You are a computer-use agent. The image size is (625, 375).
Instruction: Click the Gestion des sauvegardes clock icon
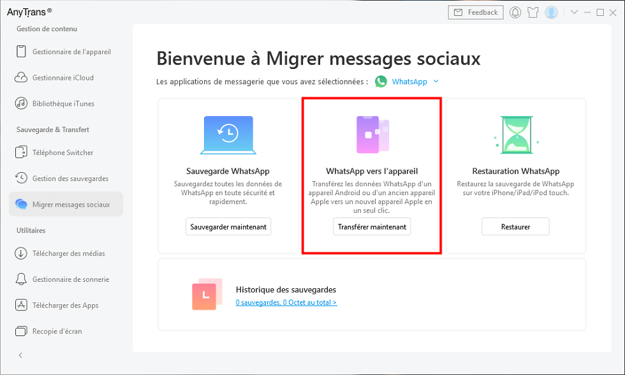coord(21,178)
